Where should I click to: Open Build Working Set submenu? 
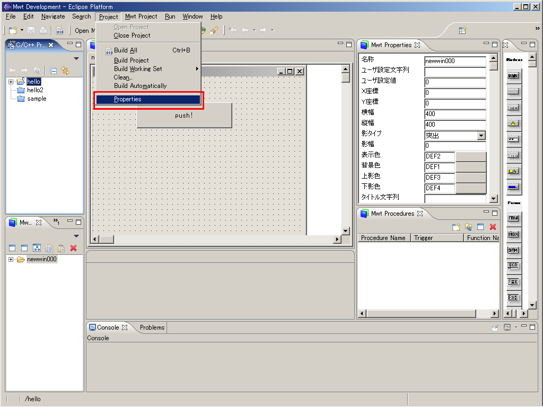[148, 69]
